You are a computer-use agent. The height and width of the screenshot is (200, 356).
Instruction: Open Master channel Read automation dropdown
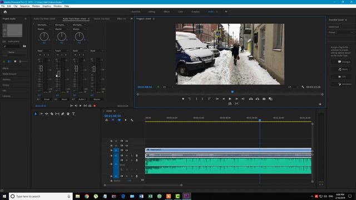pyautogui.click(x=96, y=51)
